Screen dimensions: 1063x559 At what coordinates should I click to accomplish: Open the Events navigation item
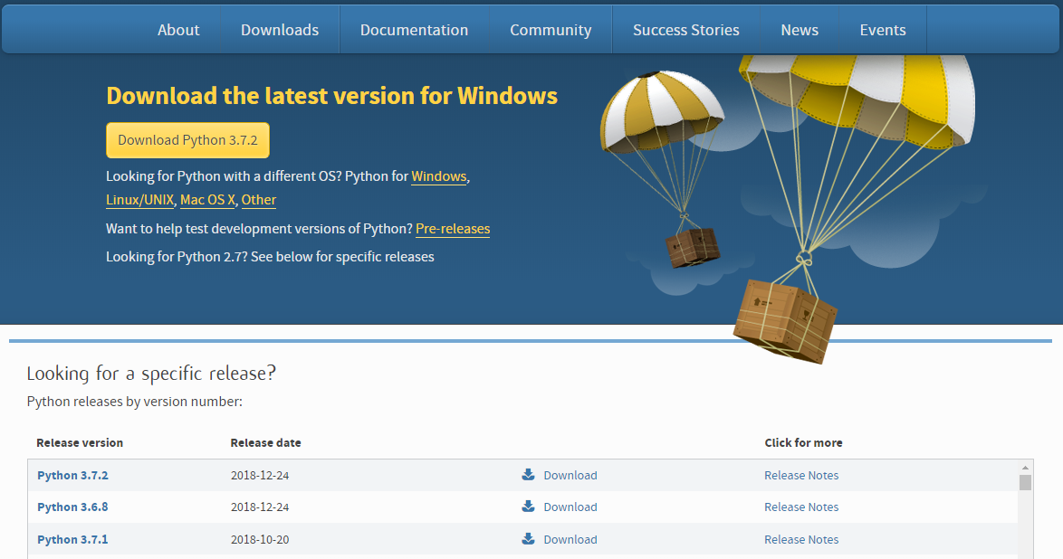point(883,30)
